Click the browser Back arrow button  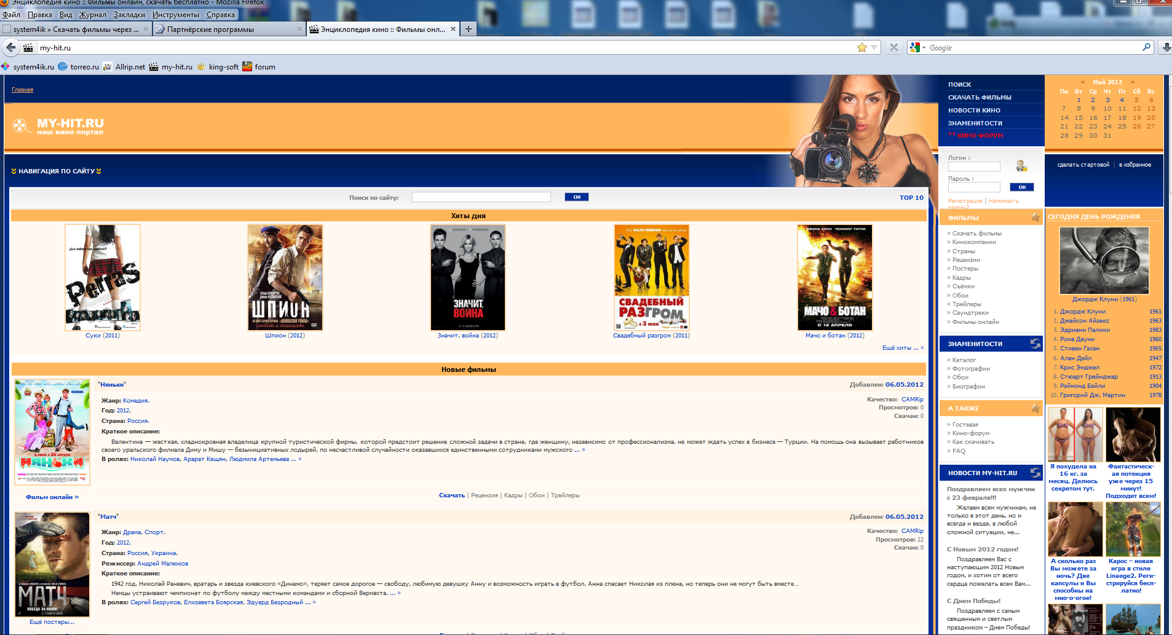[11, 47]
